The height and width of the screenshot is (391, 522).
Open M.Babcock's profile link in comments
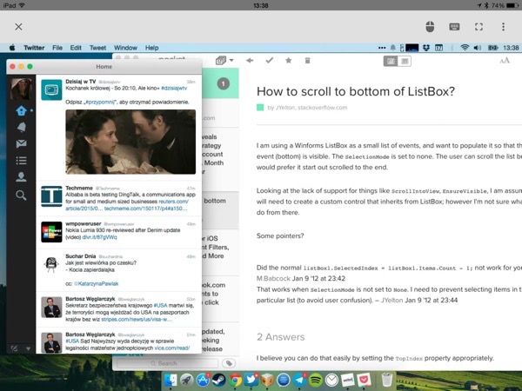pos(273,278)
